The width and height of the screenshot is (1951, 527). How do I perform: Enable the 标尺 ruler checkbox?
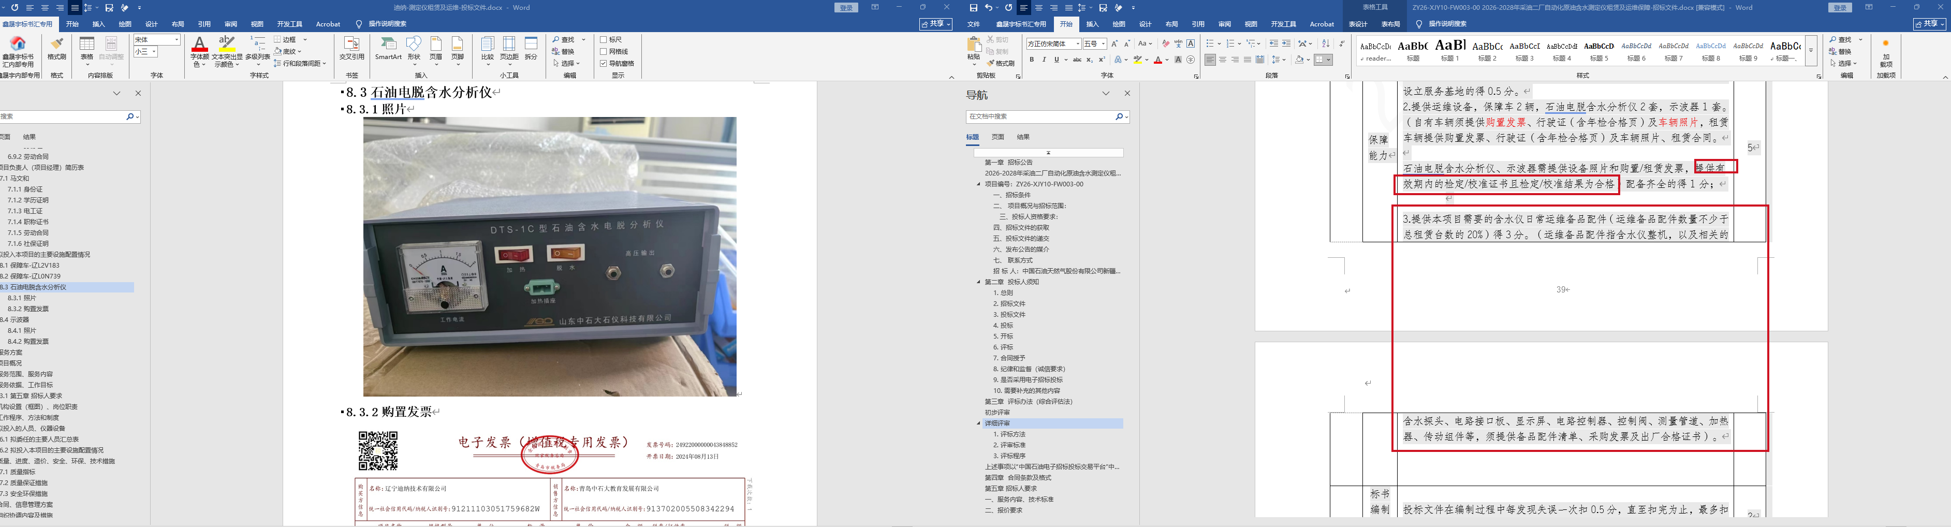pyautogui.click(x=604, y=39)
